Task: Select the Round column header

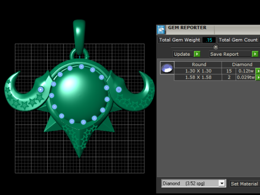Action: coord(198,64)
